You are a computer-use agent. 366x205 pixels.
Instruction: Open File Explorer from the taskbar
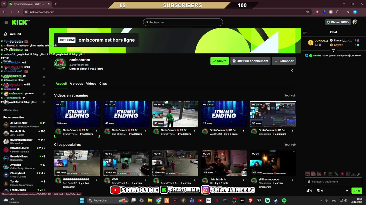pos(150,200)
